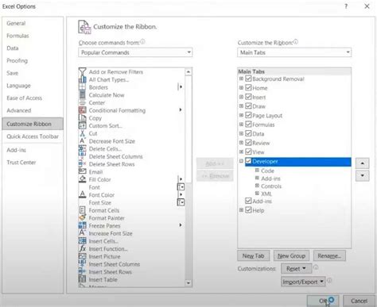377x307 pixels.
Task: Select the All Chart Types icon
Action: 83,79
